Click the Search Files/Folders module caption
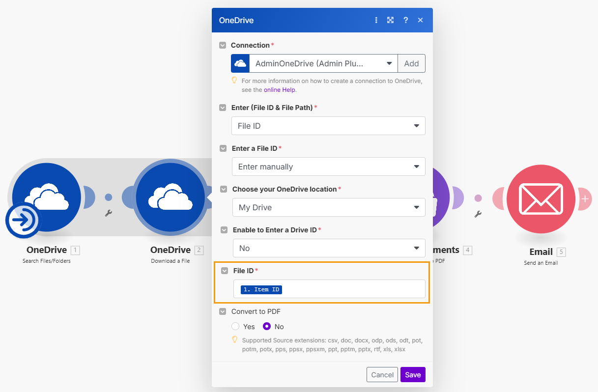 47,261
